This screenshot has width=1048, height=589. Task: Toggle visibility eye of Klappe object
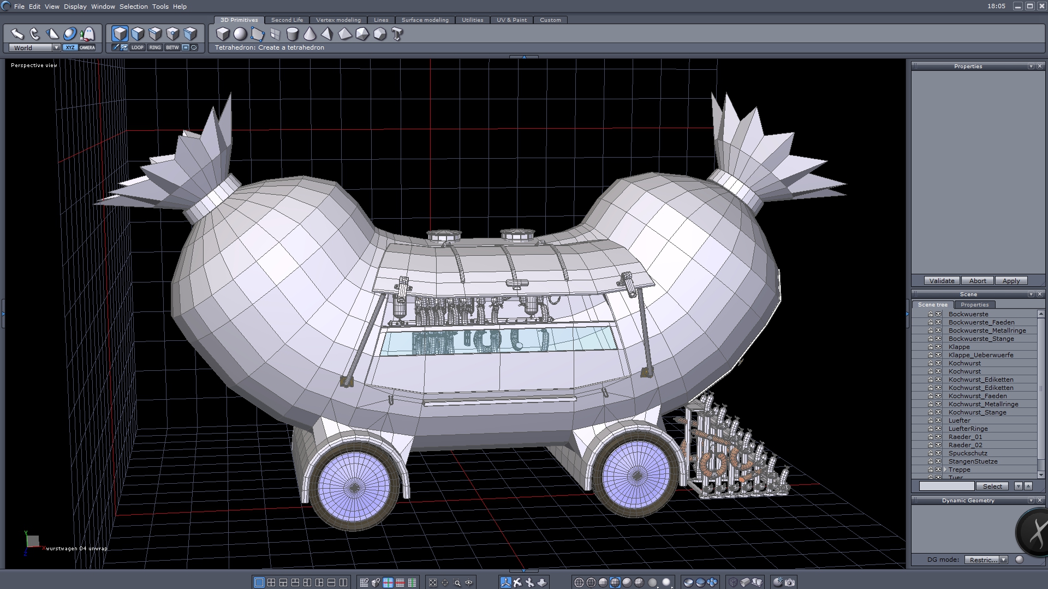[938, 347]
